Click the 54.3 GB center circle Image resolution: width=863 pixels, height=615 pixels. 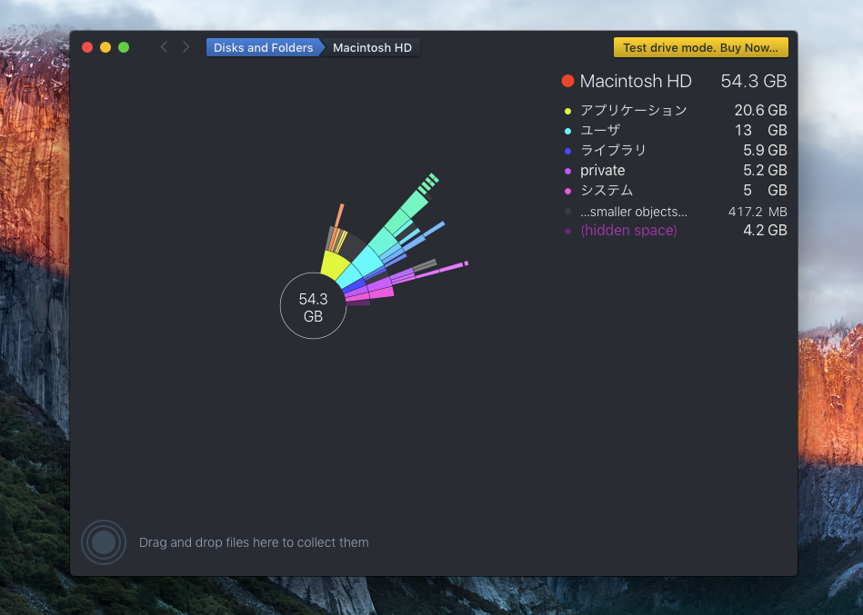tap(313, 305)
